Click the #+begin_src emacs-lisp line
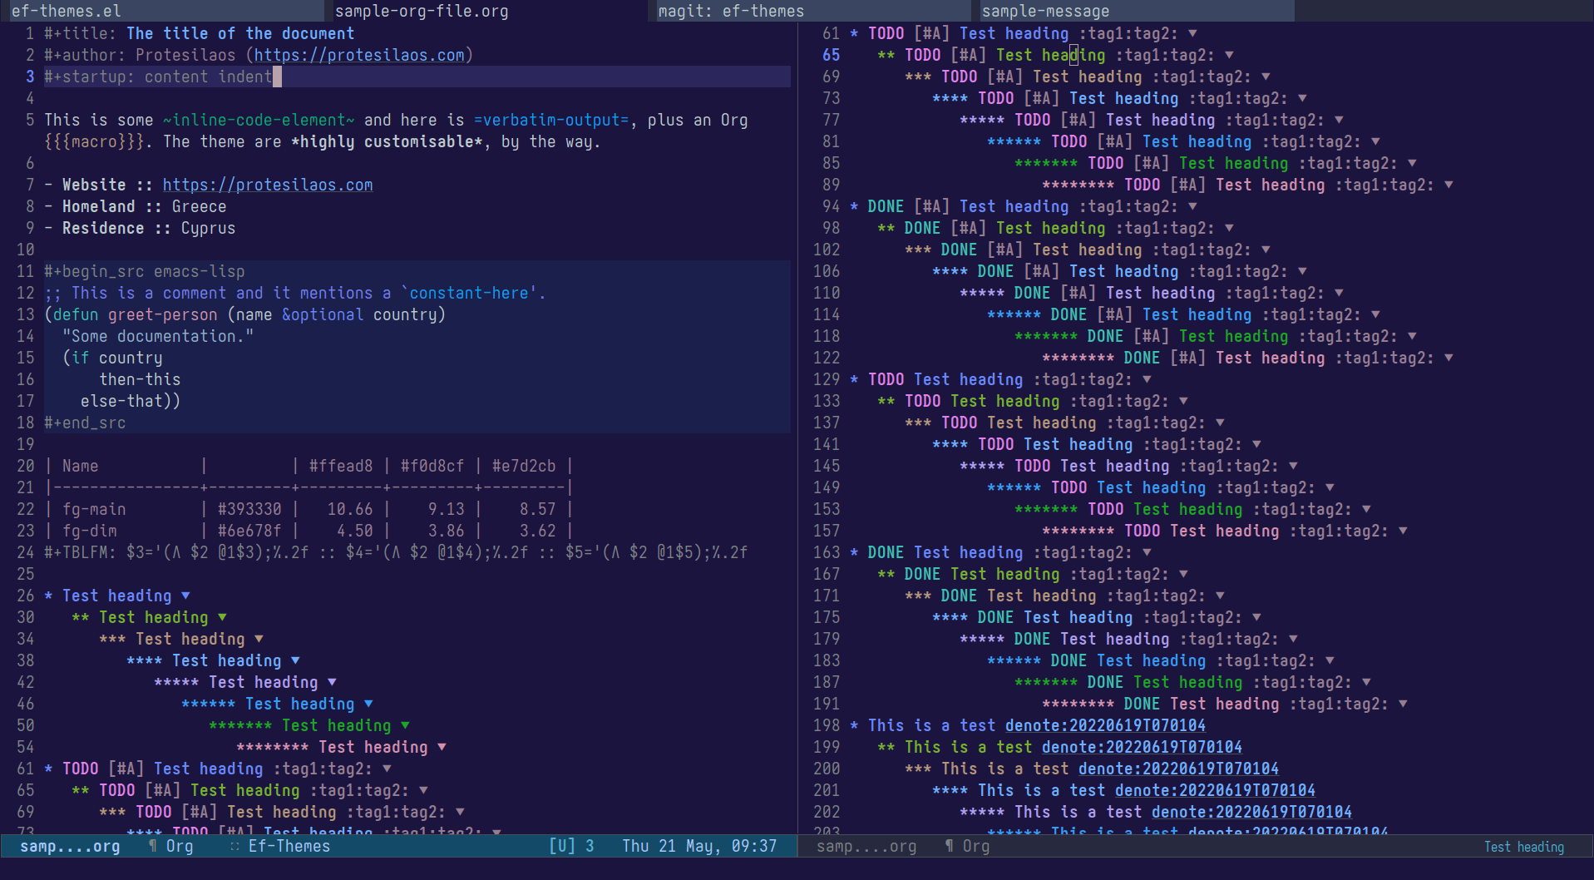This screenshot has width=1594, height=880. coord(145,271)
